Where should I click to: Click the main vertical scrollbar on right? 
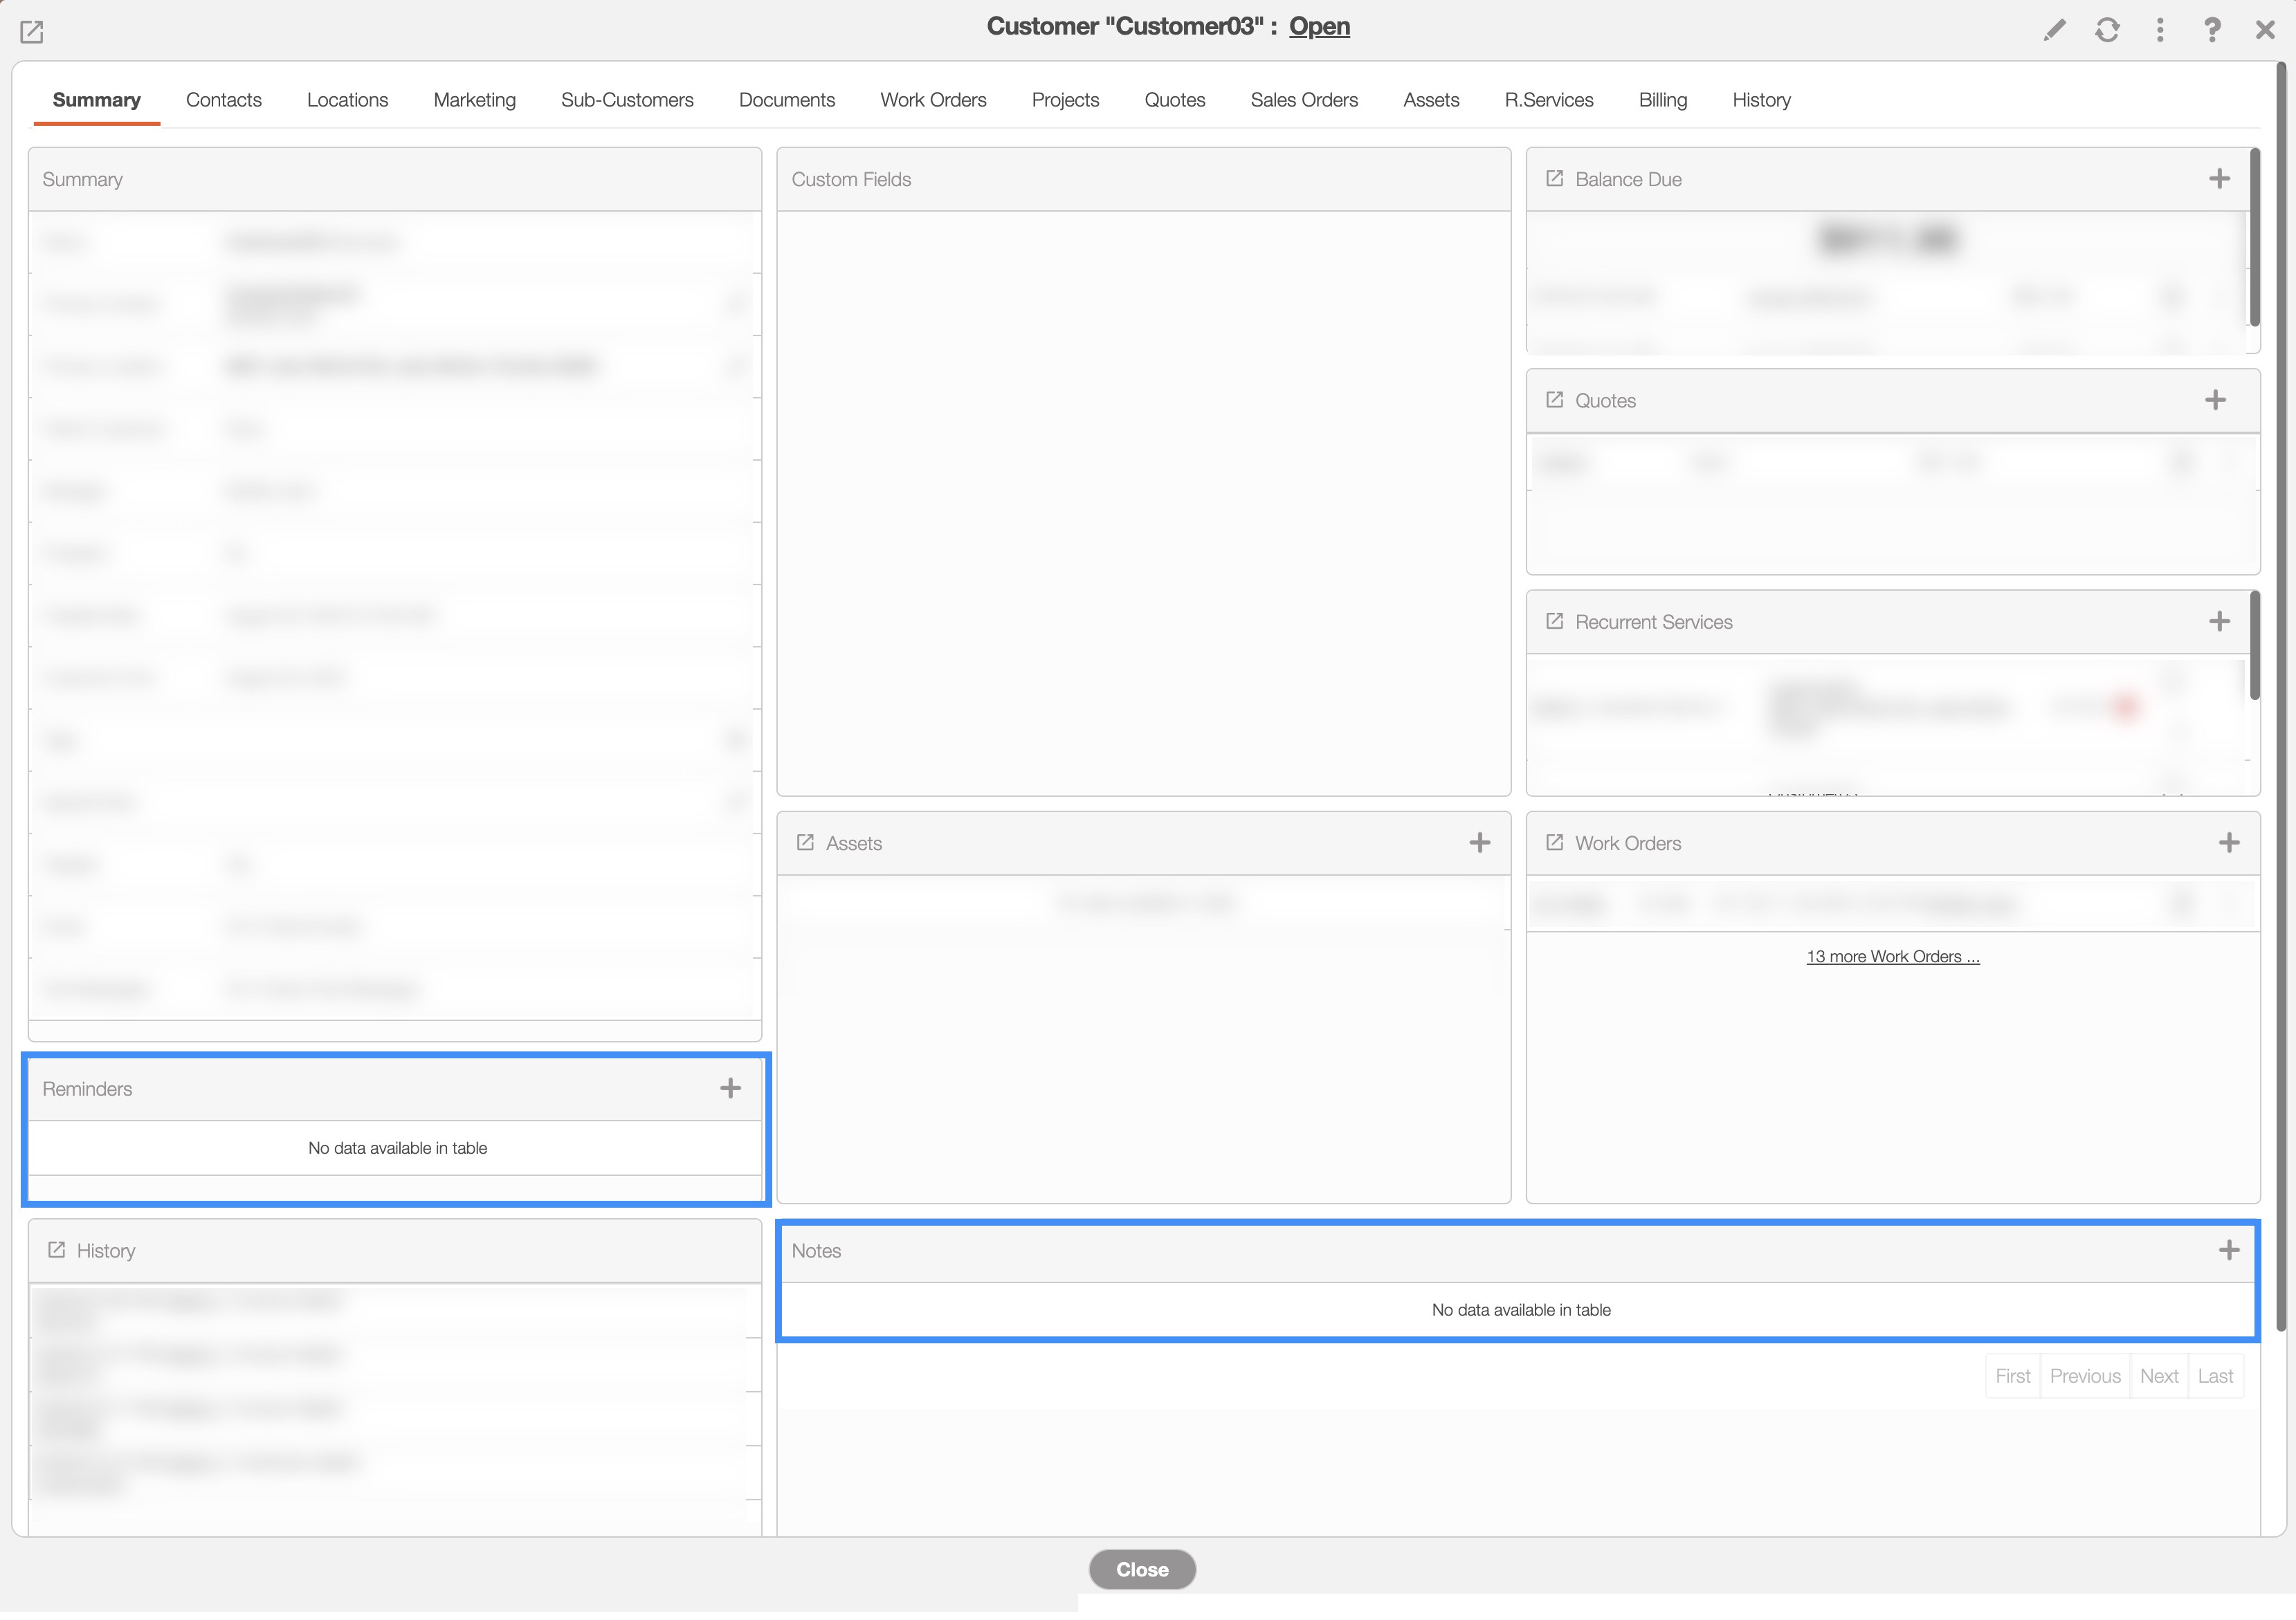2282,699
